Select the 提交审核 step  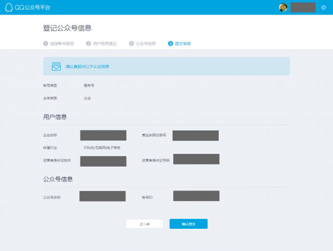click(183, 43)
